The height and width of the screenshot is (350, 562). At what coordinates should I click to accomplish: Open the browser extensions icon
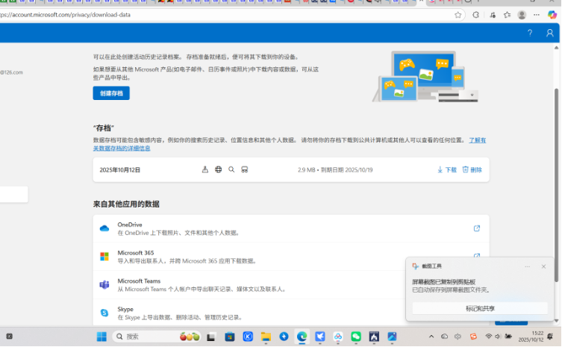coord(475,15)
